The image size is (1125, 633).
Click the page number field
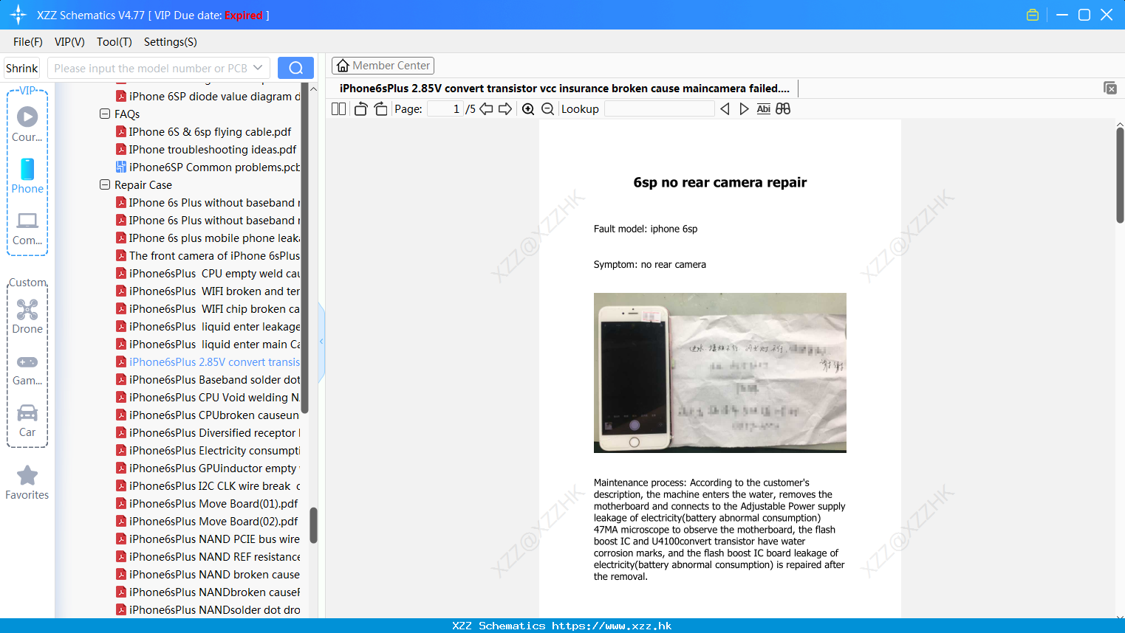pyautogui.click(x=445, y=108)
